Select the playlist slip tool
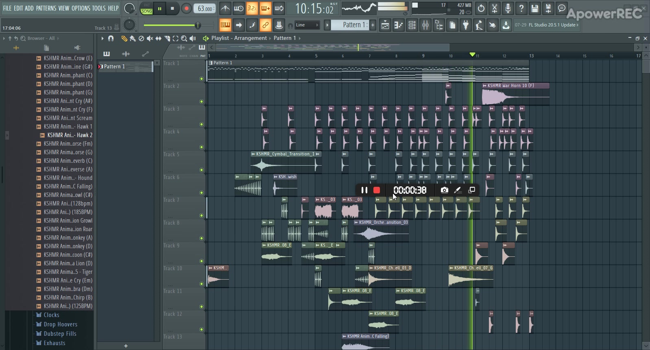Image resolution: width=650 pixels, height=350 pixels. coord(158,38)
